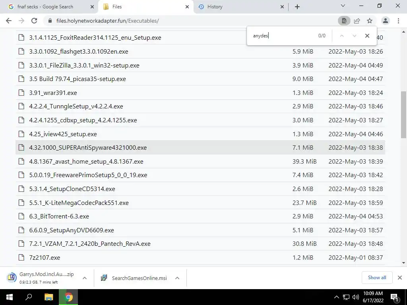407x305 pixels.
Task: Open Windows taskbar search
Action: point(29,297)
